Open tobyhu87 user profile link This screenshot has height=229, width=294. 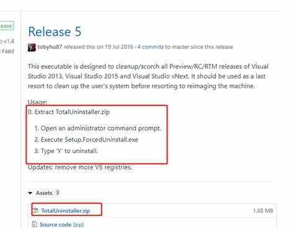pyautogui.click(x=50, y=47)
